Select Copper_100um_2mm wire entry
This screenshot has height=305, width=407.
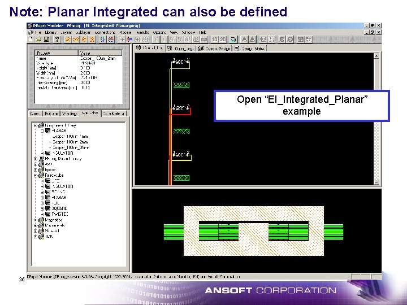point(70,142)
